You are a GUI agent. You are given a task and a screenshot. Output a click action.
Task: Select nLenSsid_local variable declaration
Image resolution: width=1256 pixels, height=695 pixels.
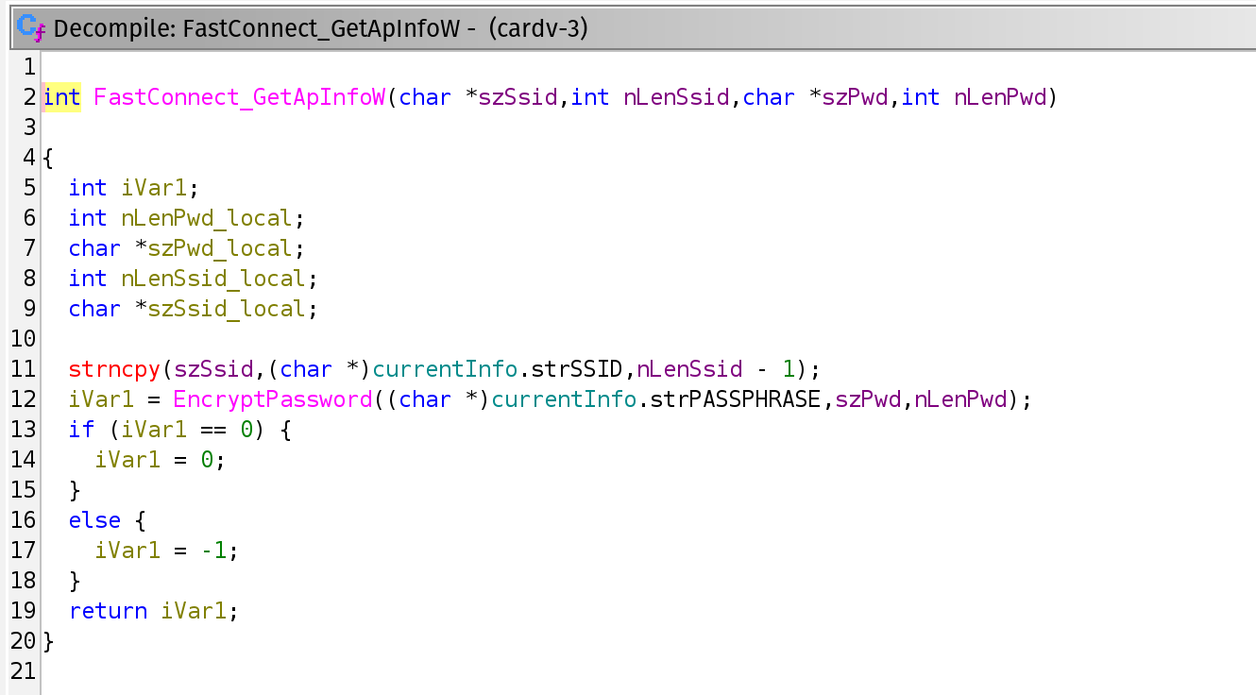(214, 279)
